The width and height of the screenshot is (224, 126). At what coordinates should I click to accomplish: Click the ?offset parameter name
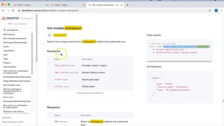(58, 86)
